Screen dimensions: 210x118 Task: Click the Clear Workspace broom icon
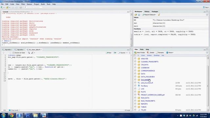159,15
